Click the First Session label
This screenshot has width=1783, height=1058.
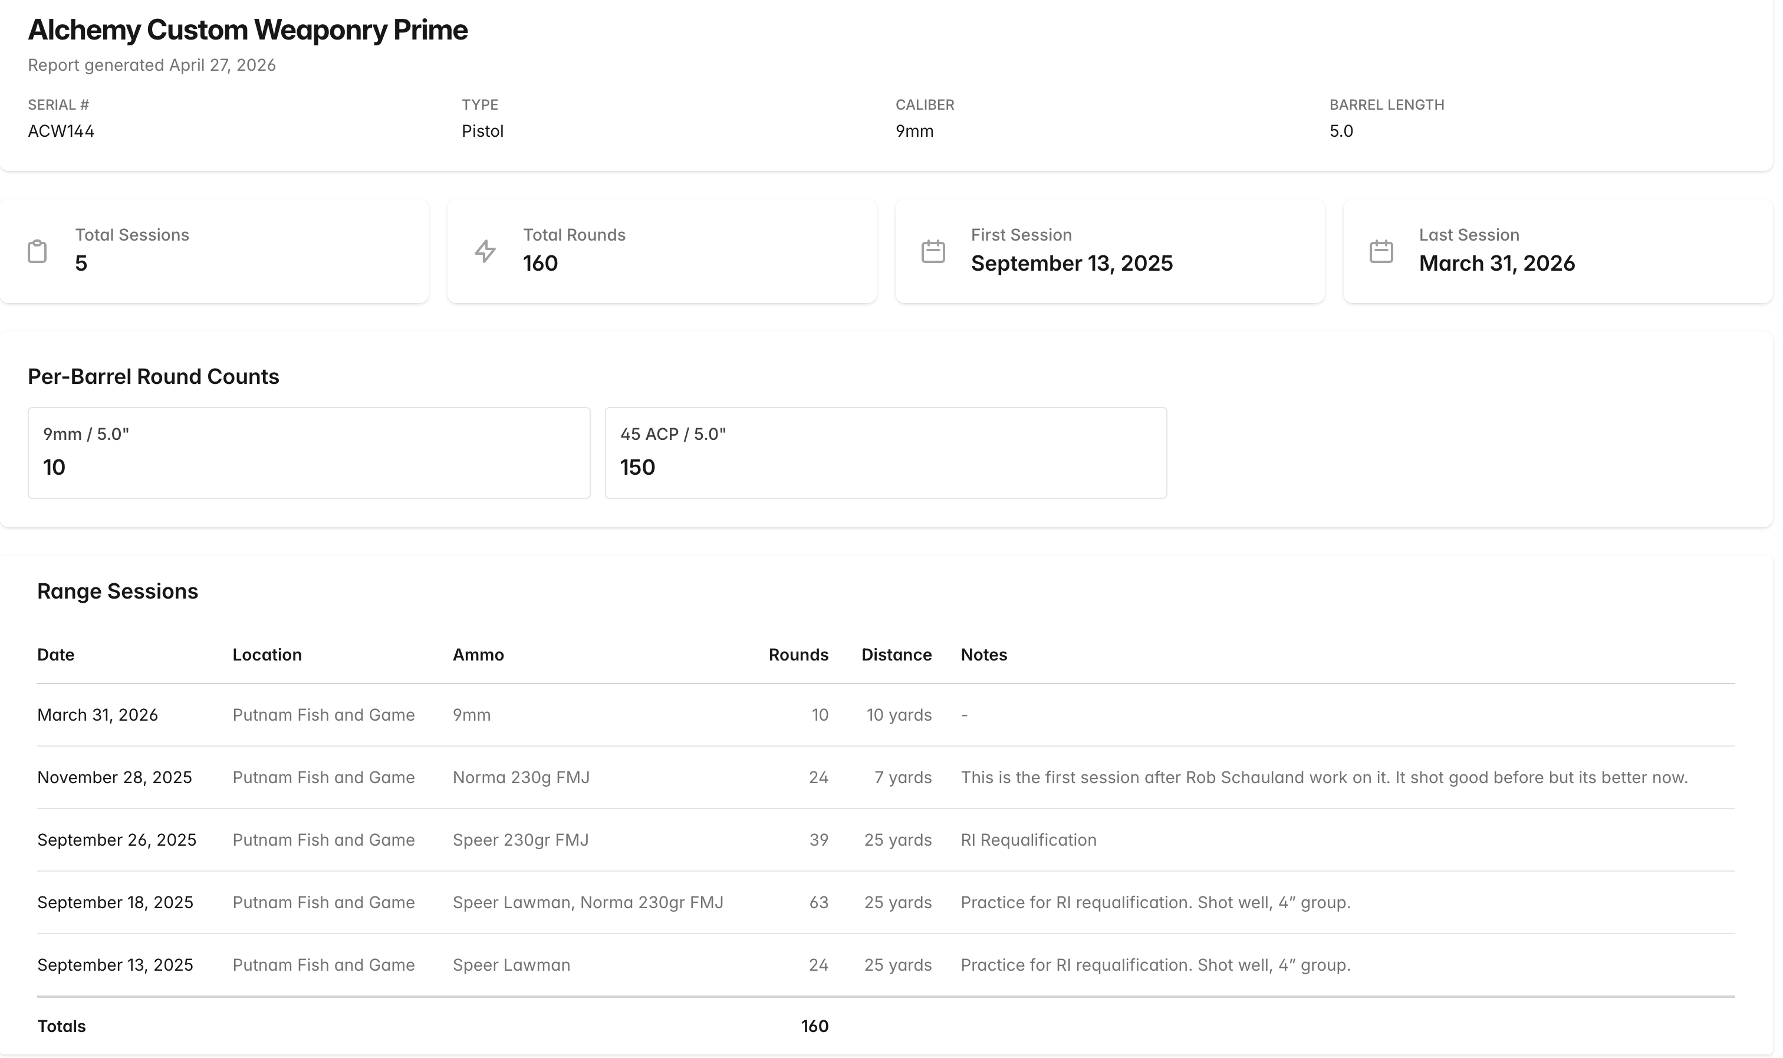click(x=1021, y=235)
